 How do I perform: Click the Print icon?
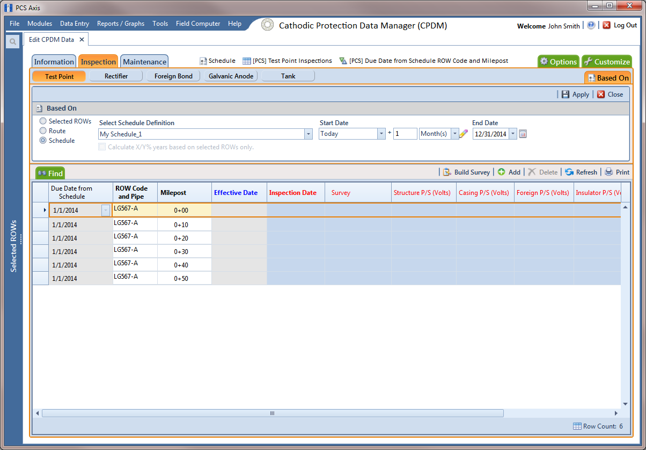608,172
